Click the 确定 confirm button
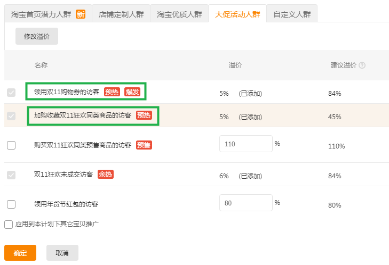 tap(20, 253)
